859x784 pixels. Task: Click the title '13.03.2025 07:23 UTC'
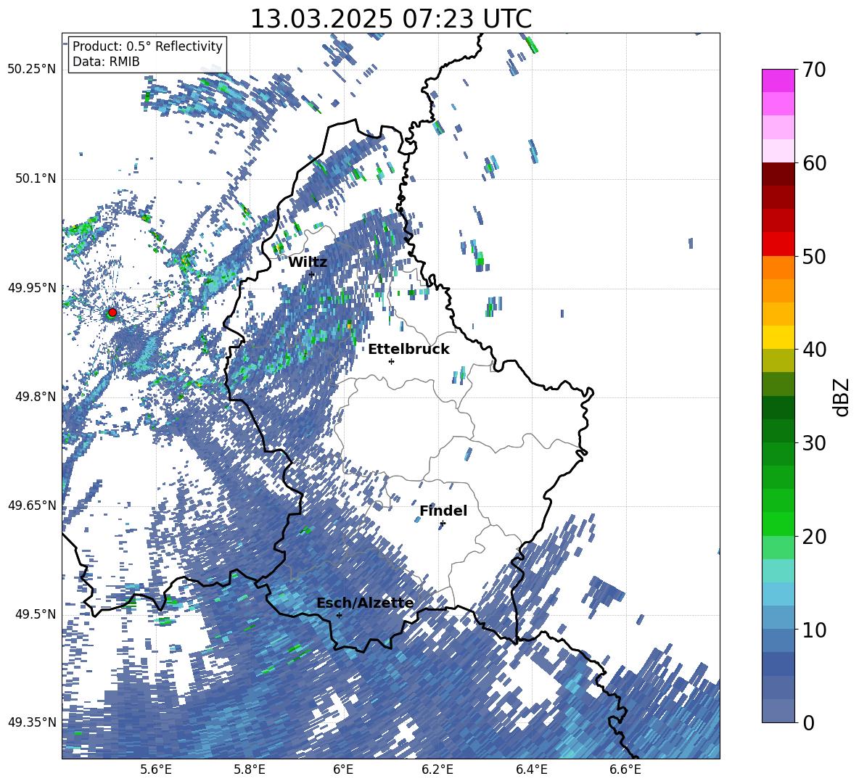click(391, 19)
